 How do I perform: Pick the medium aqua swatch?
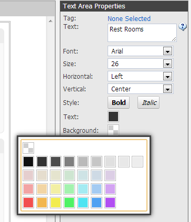tap(83, 189)
